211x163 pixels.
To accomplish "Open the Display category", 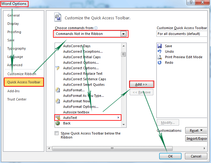I will 13,24.
